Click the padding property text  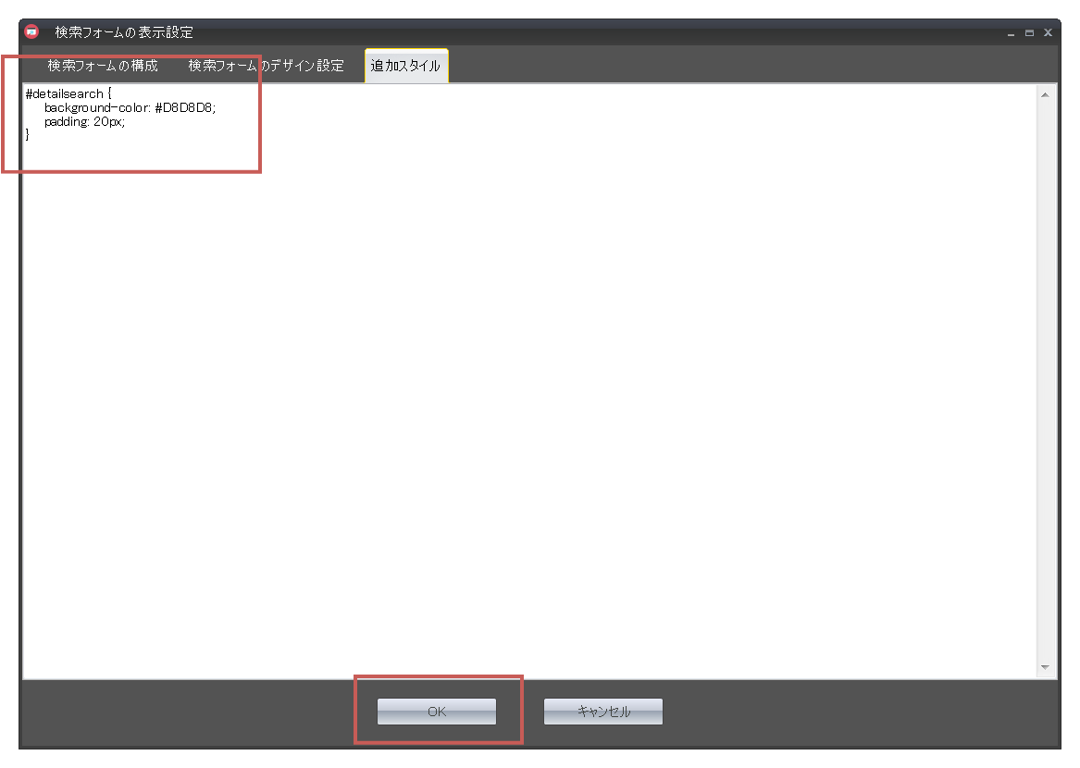click(67, 122)
